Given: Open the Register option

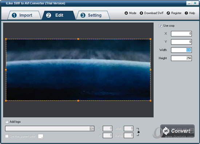Looking at the screenshot, I should tap(174, 13).
